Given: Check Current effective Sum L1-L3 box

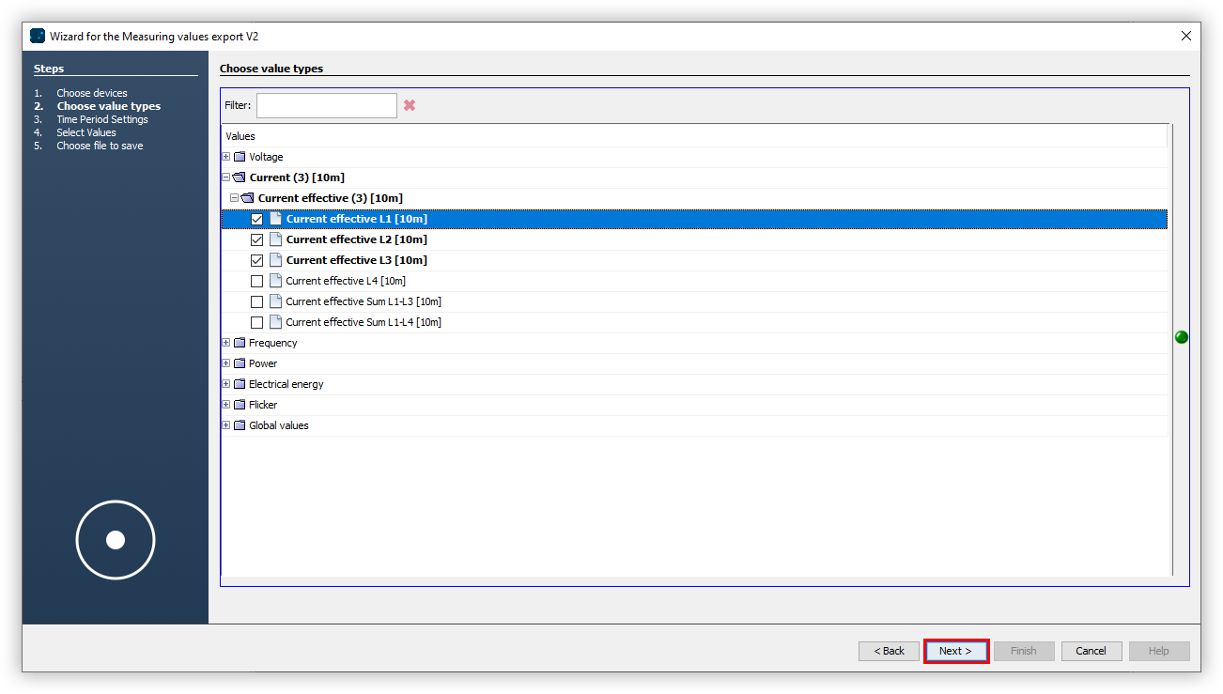Looking at the screenshot, I should click(257, 301).
